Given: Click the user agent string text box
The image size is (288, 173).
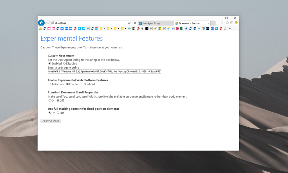Looking at the screenshot, I should click(104, 71).
